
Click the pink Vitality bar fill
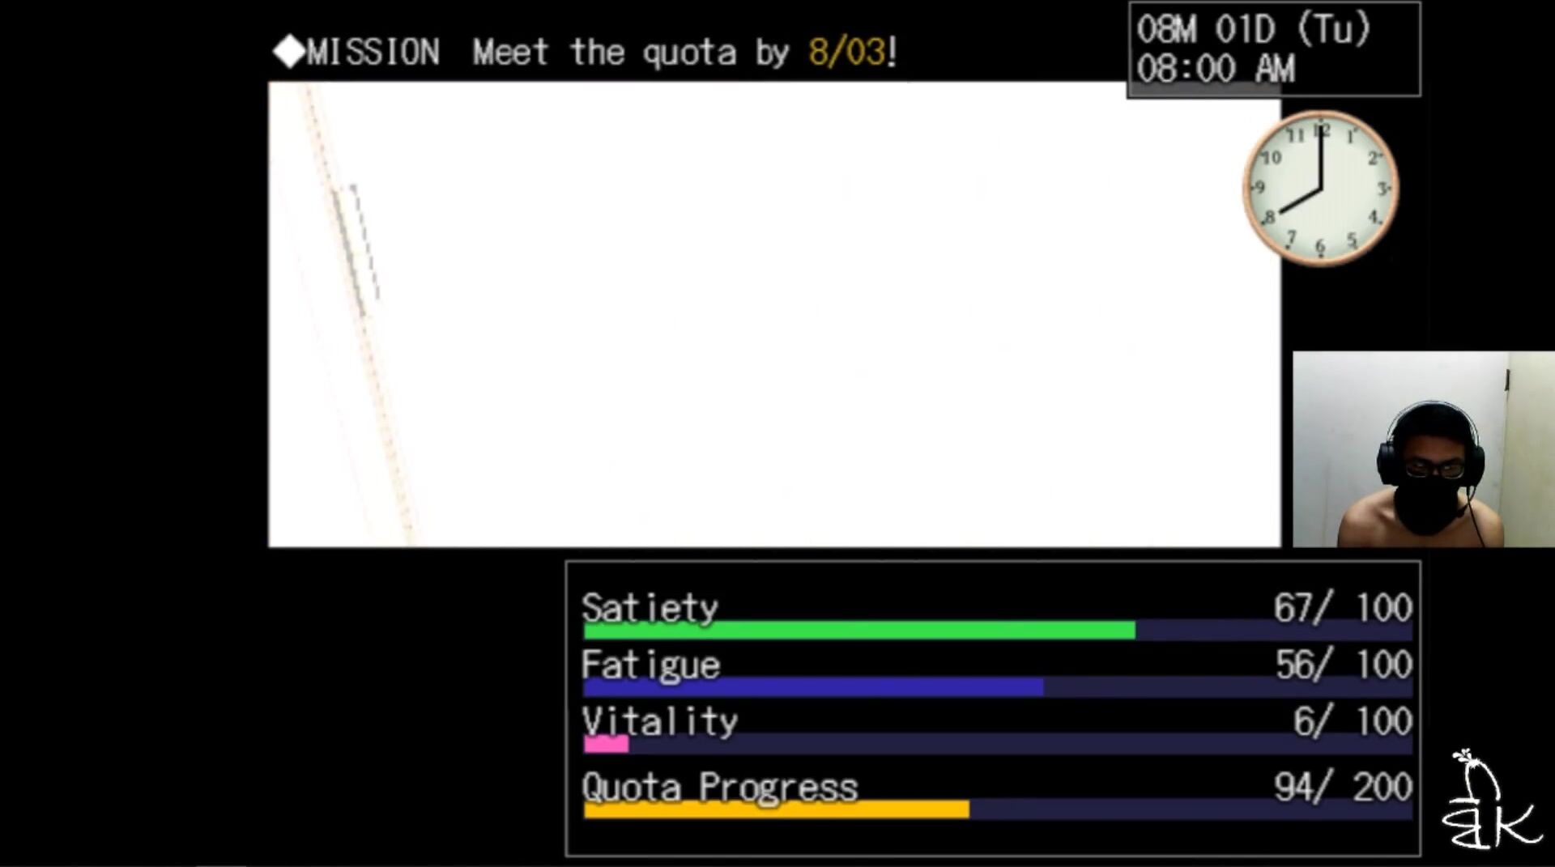[x=606, y=744]
